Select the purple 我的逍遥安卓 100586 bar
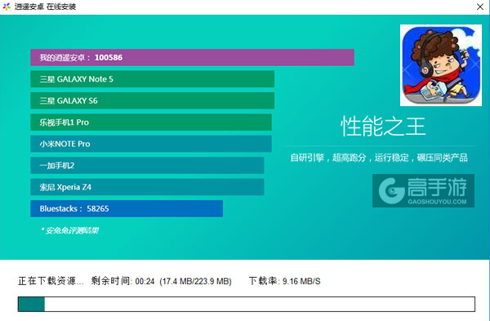 pos(192,57)
